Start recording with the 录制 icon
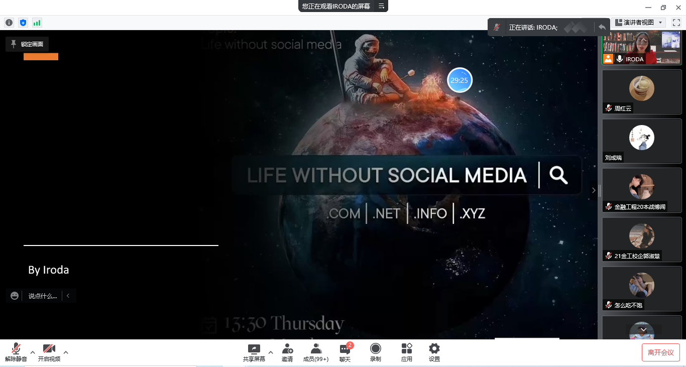 [375, 352]
